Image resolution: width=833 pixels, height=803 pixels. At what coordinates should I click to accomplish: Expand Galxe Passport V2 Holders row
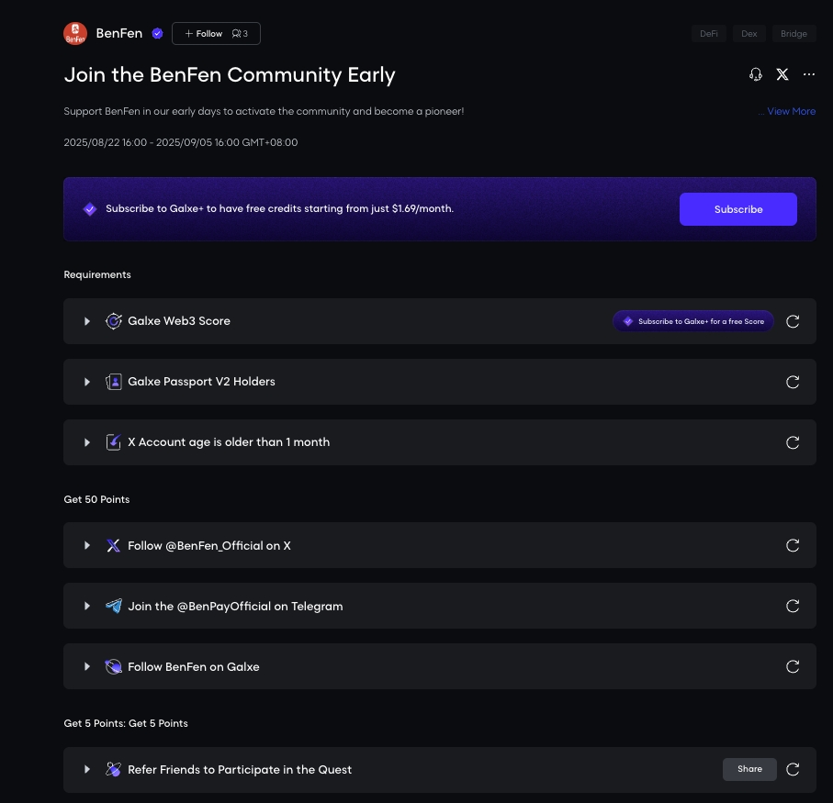click(x=87, y=382)
